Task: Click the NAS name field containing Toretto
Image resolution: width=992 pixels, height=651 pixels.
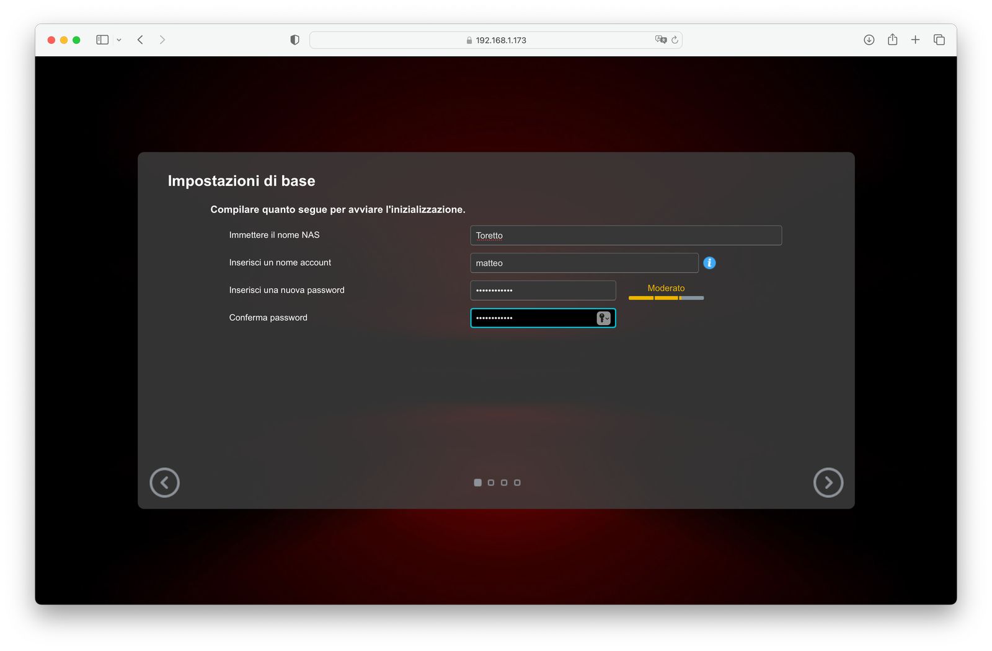Action: pos(626,235)
